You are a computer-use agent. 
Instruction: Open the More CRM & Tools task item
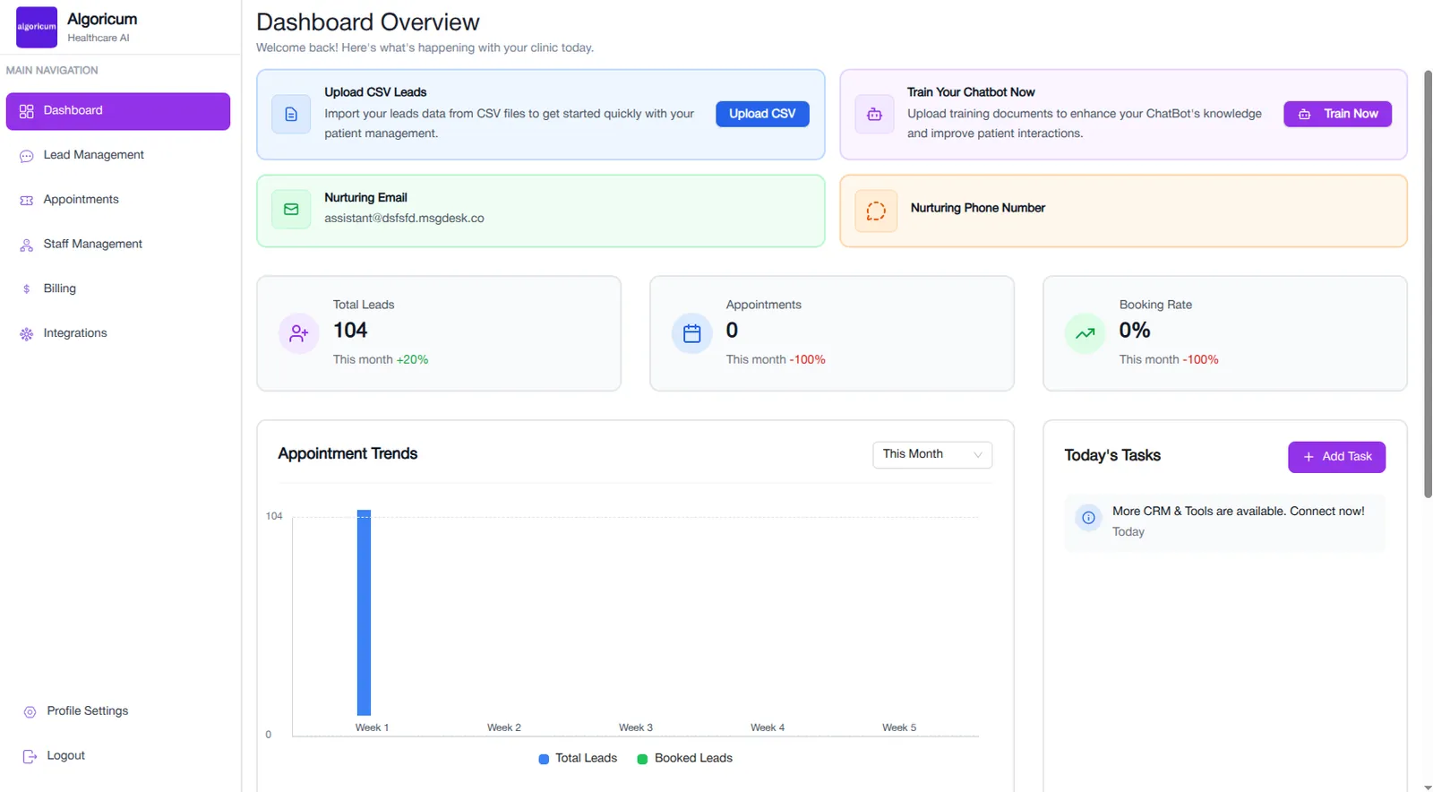coord(1224,522)
